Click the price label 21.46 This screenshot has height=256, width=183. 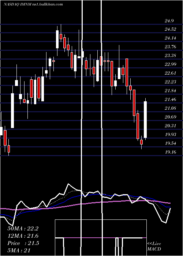pyautogui.click(x=171, y=99)
